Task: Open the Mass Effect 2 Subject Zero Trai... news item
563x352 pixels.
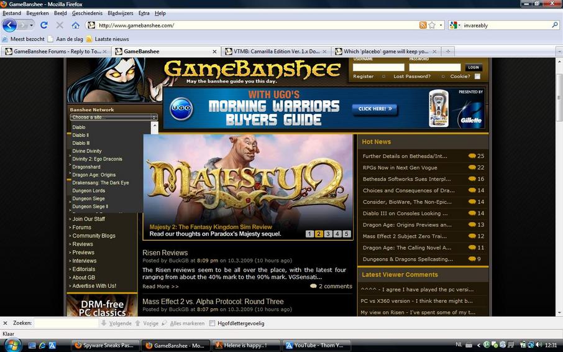Action: [x=405, y=236]
